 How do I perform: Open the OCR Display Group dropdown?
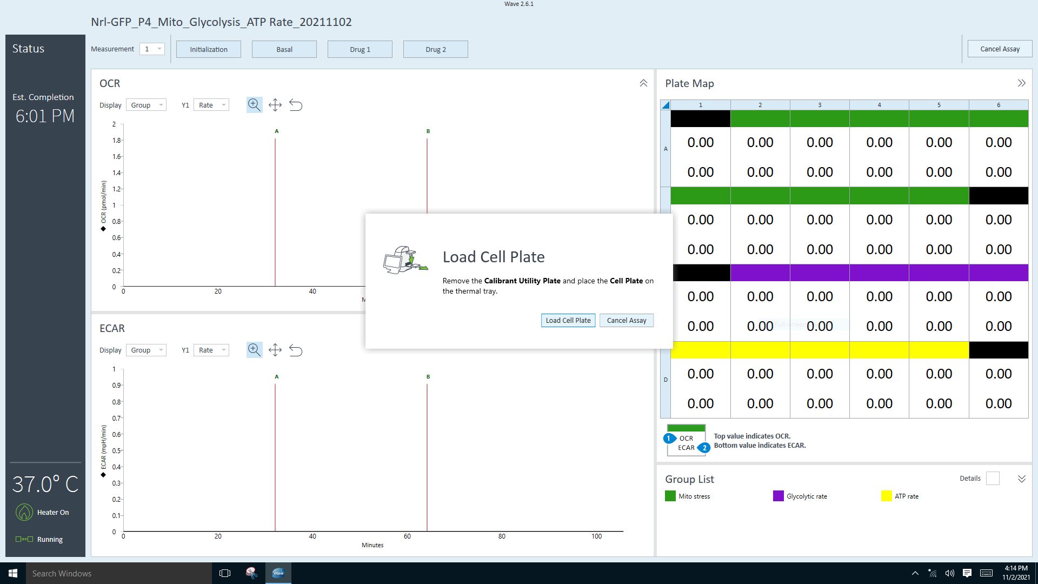point(146,105)
